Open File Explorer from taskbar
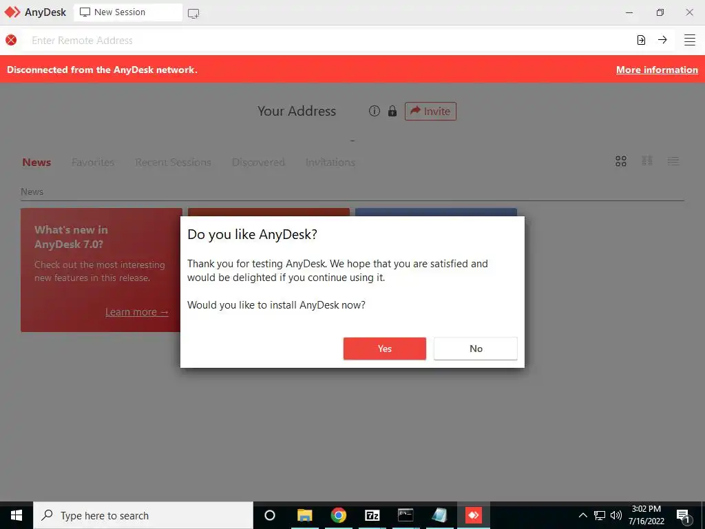Image resolution: width=705 pixels, height=529 pixels. [x=304, y=515]
